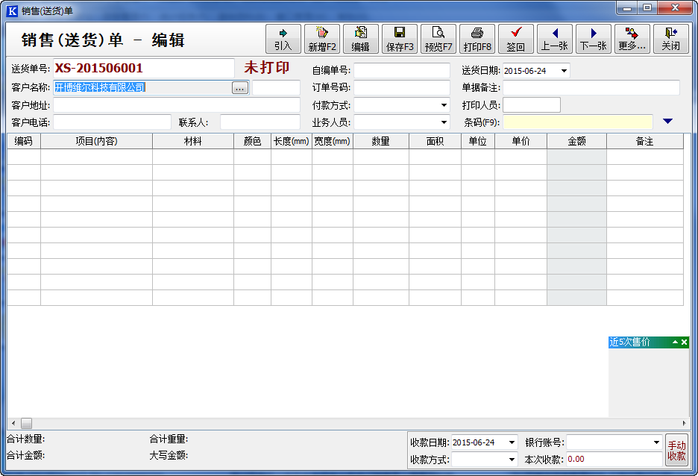Print the order with 打印F8

click(477, 39)
